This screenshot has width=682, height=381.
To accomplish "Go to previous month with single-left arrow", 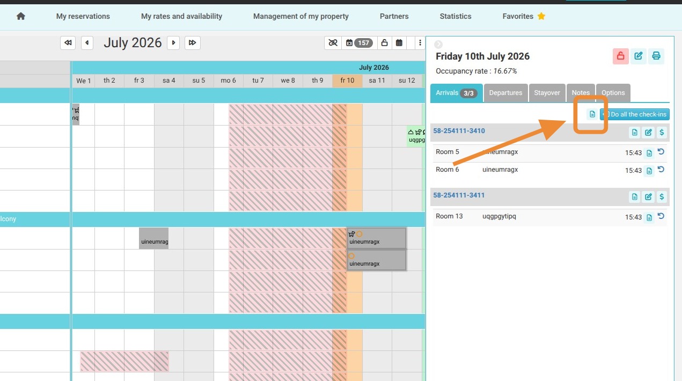I will [x=87, y=43].
